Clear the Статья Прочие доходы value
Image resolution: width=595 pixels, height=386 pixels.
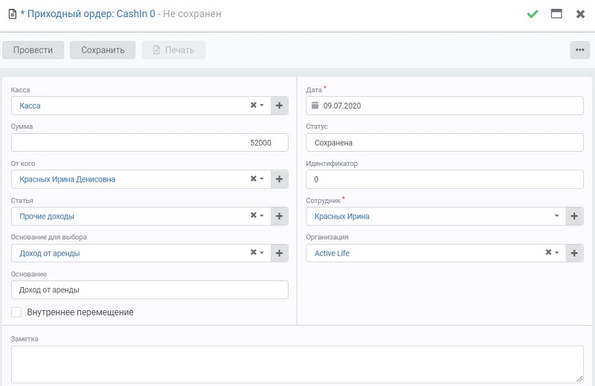(x=254, y=215)
